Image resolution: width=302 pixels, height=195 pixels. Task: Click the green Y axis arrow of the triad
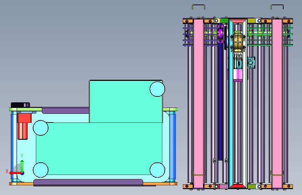(x=22, y=166)
